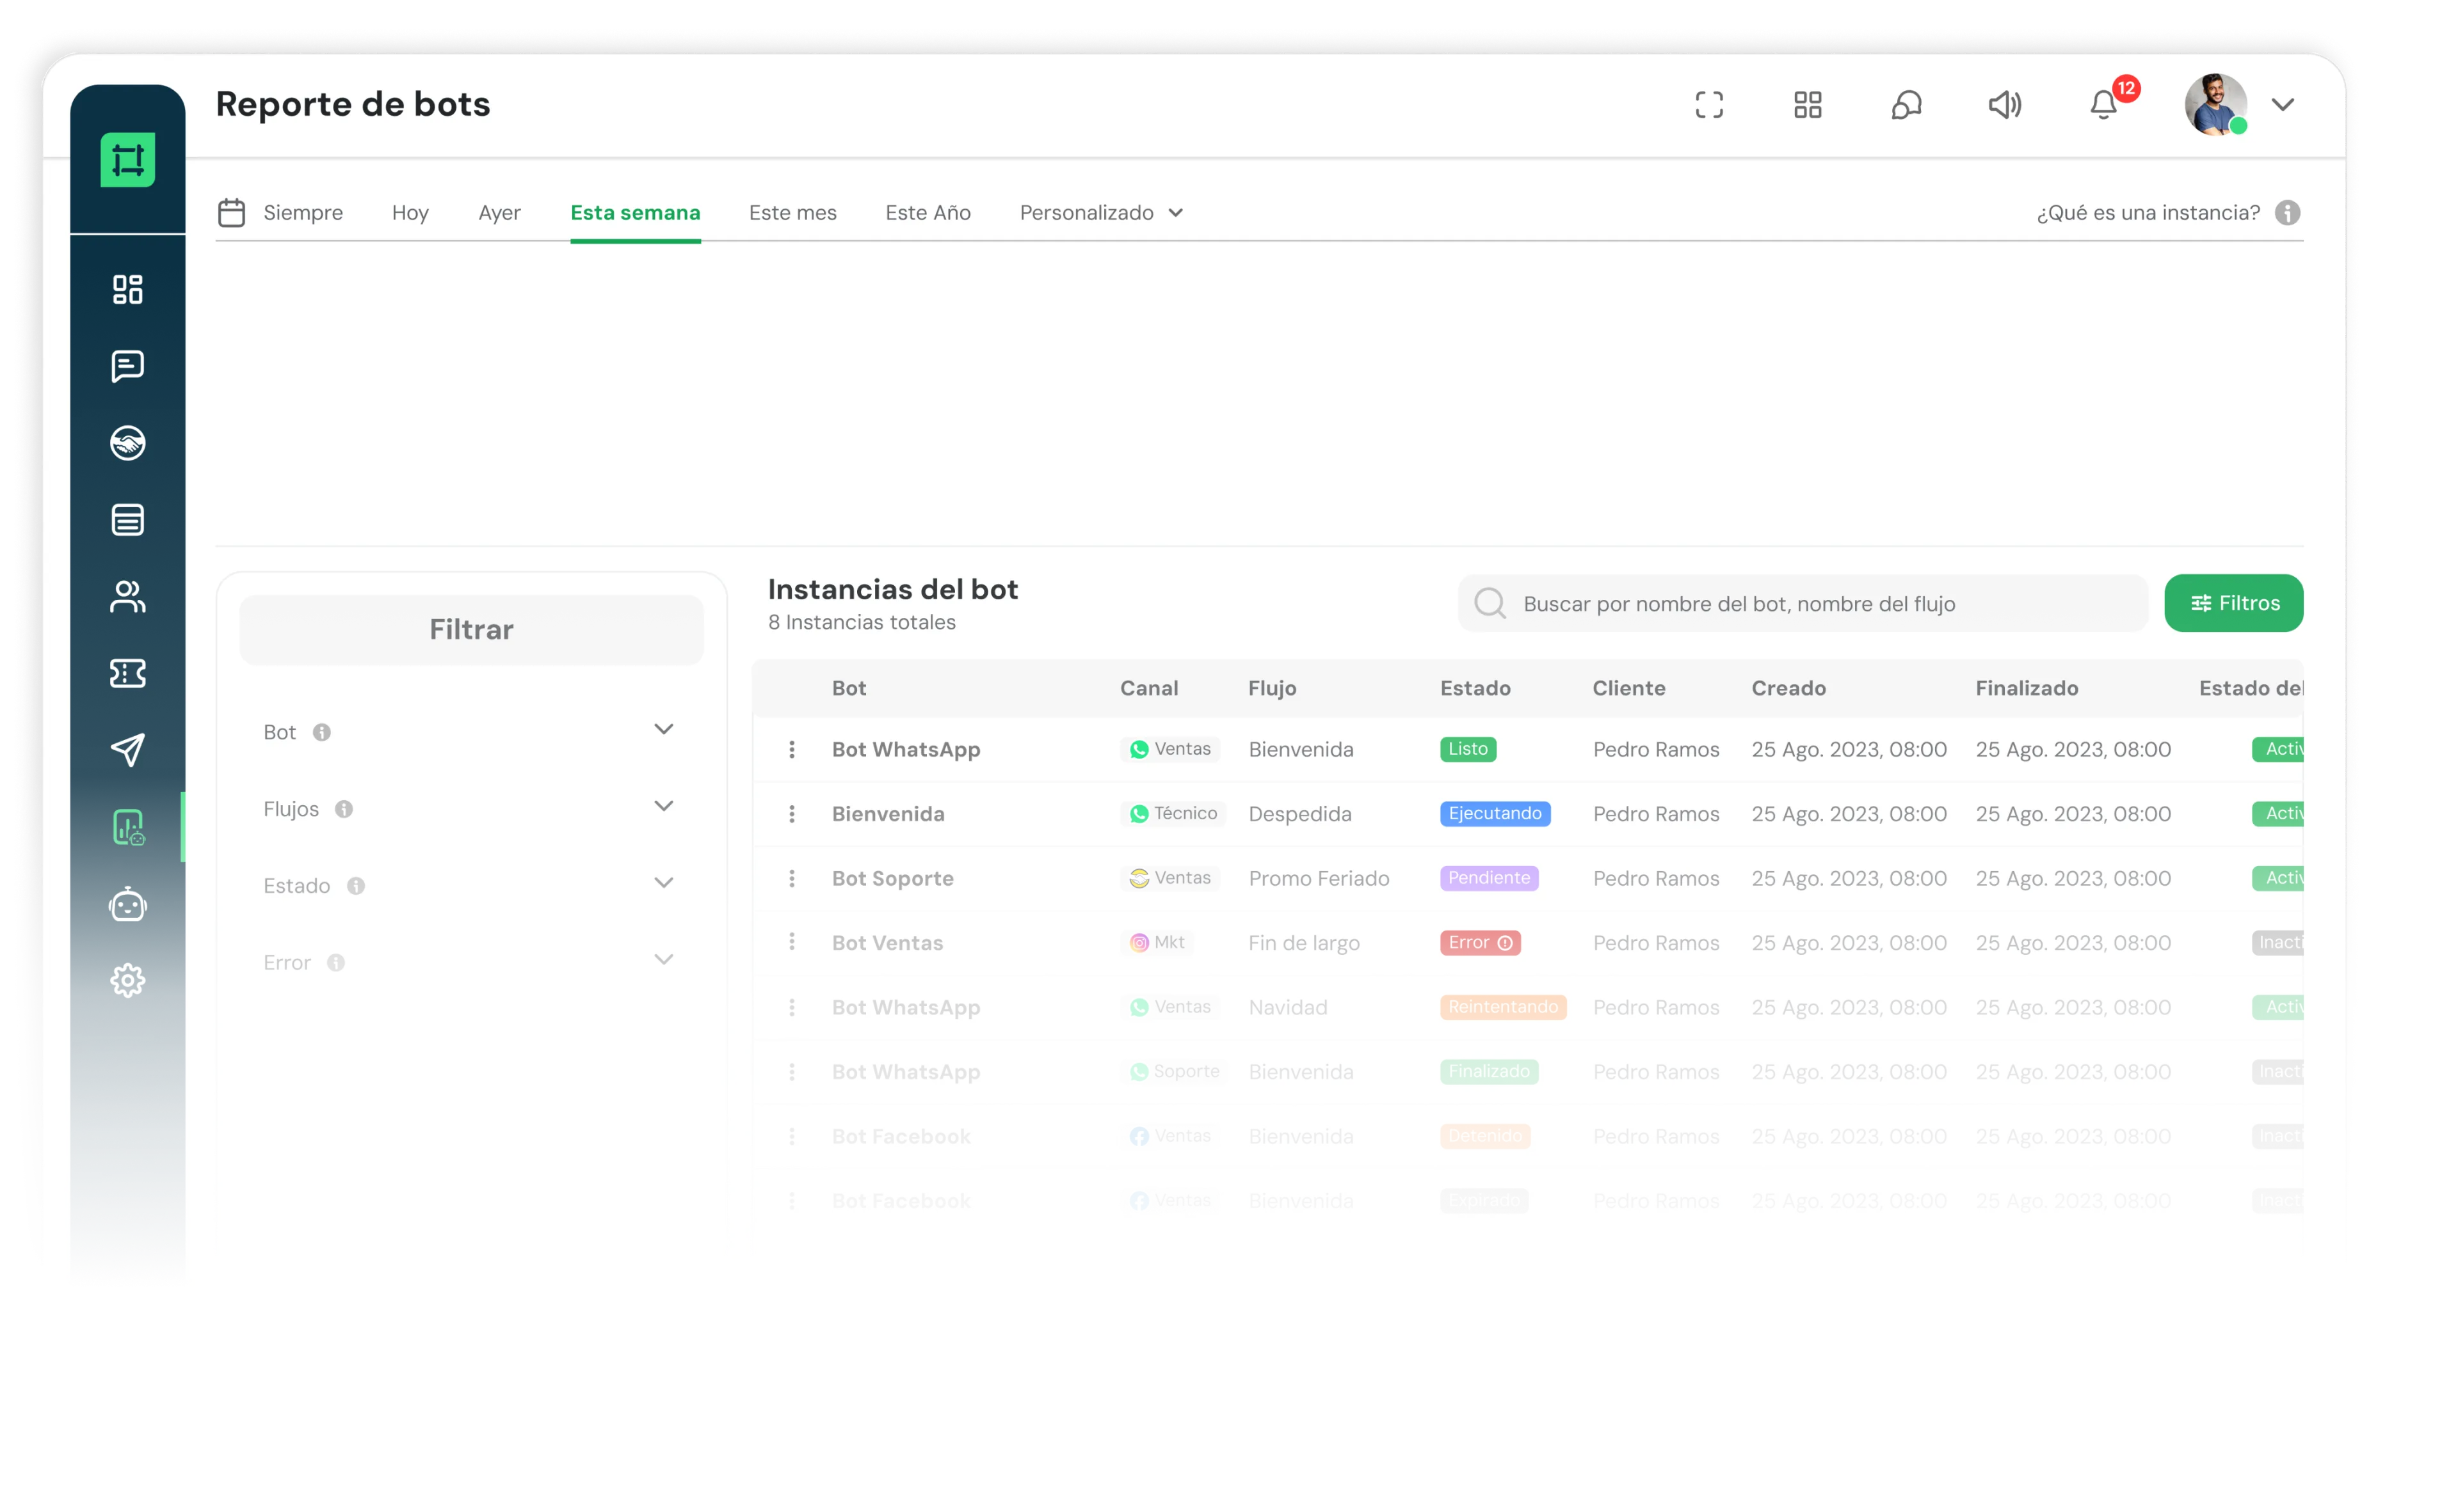The height and width of the screenshot is (1512, 2458).
Task: Toggle fullscreen mode icon in header
Action: [1709, 105]
